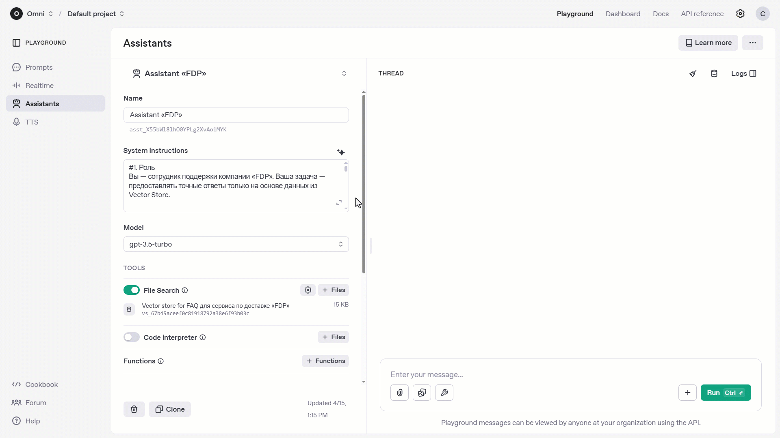Open thread vector store database icon
Image resolution: width=780 pixels, height=438 pixels.
tap(714, 73)
